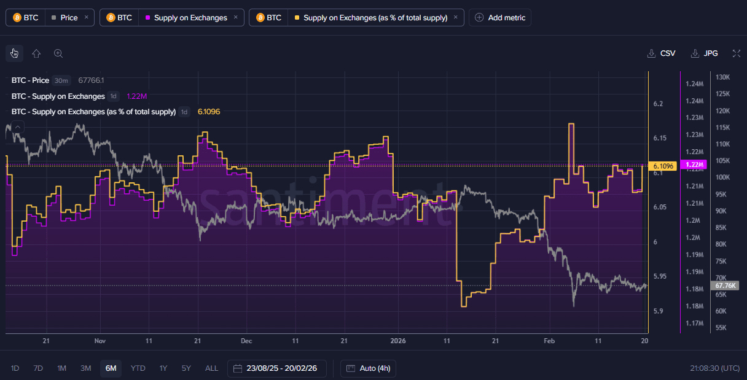This screenshot has width=747, height=380.
Task: Activate the zoom magnifier tool
Action: coord(58,53)
